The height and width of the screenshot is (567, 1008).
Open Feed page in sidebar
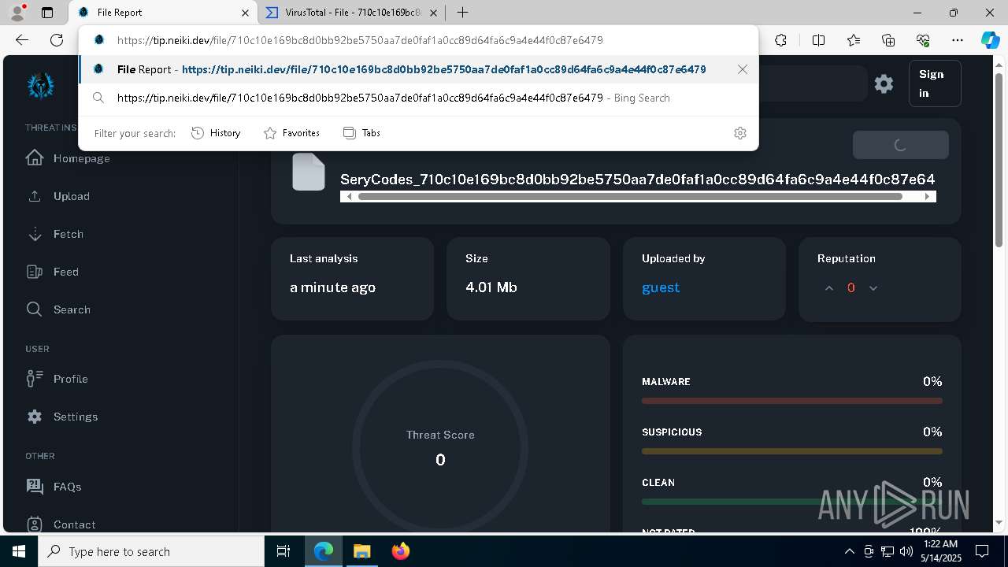(x=52, y=272)
